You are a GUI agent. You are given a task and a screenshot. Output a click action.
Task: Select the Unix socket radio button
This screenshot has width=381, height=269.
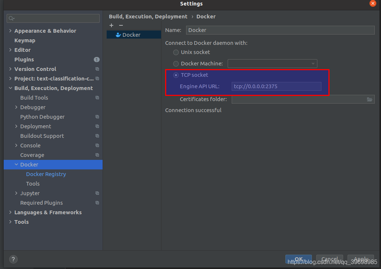(x=176, y=53)
